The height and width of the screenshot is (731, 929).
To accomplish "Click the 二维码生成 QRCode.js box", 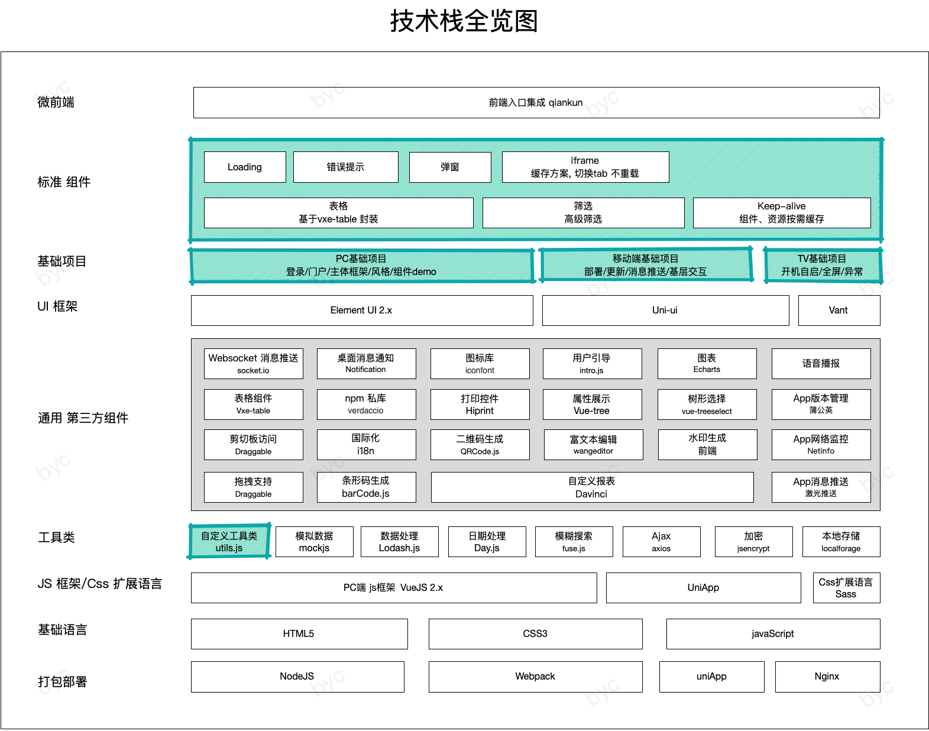I will pos(480,445).
